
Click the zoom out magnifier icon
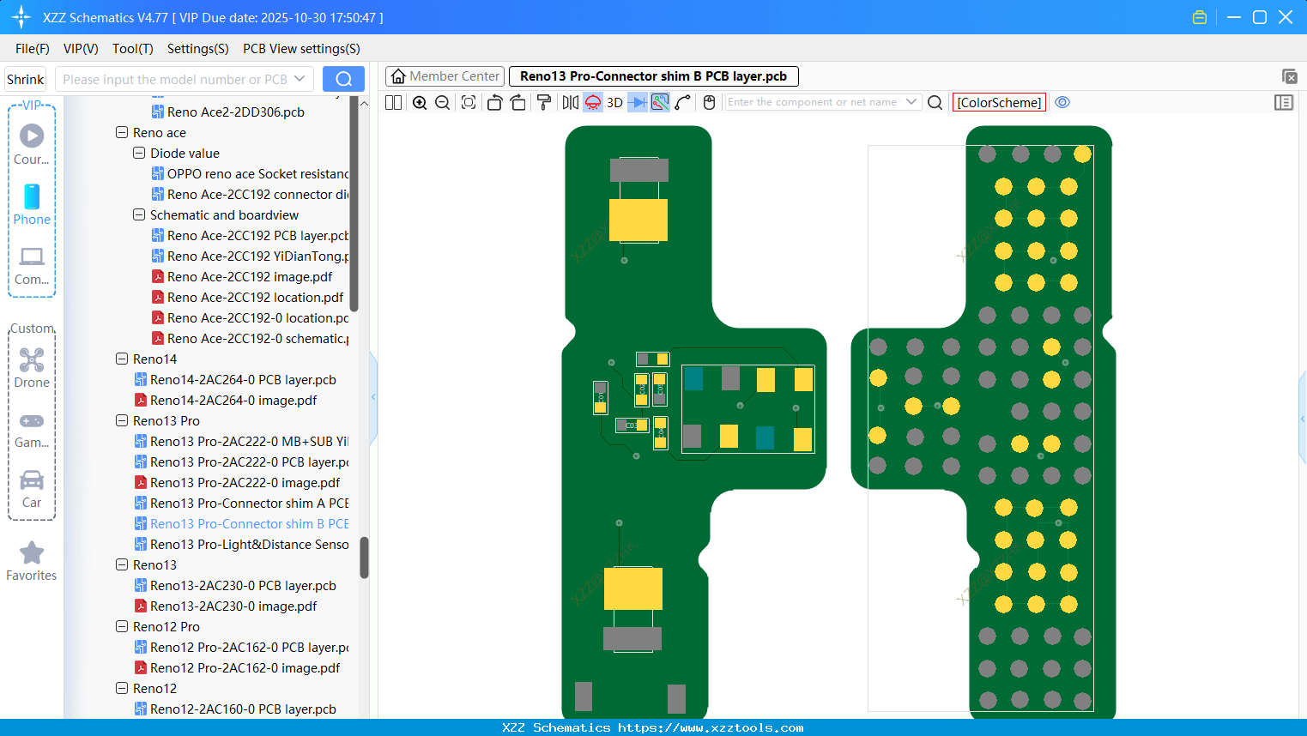tap(443, 103)
